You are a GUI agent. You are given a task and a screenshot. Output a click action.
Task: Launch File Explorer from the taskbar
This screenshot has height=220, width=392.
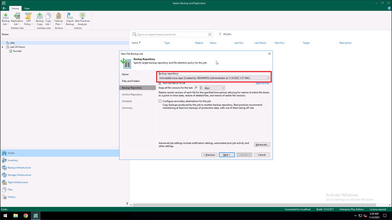coord(16,215)
